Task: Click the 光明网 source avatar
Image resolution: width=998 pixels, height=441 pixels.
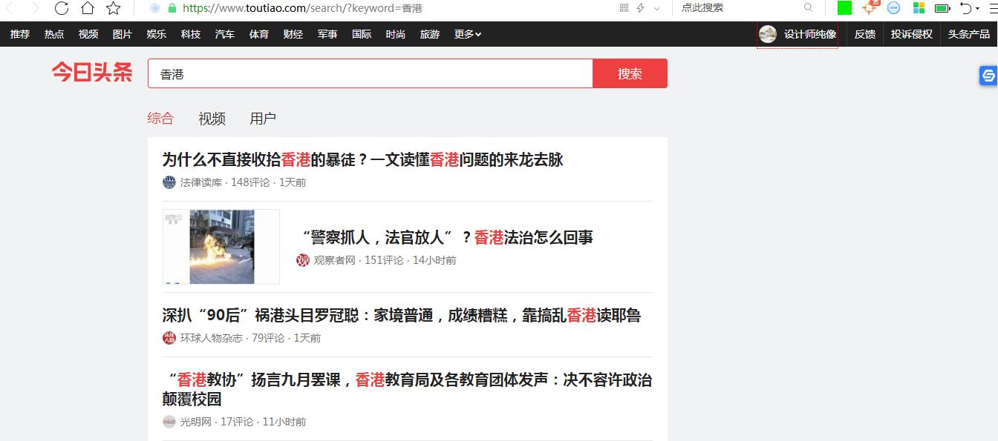Action: 169,422
